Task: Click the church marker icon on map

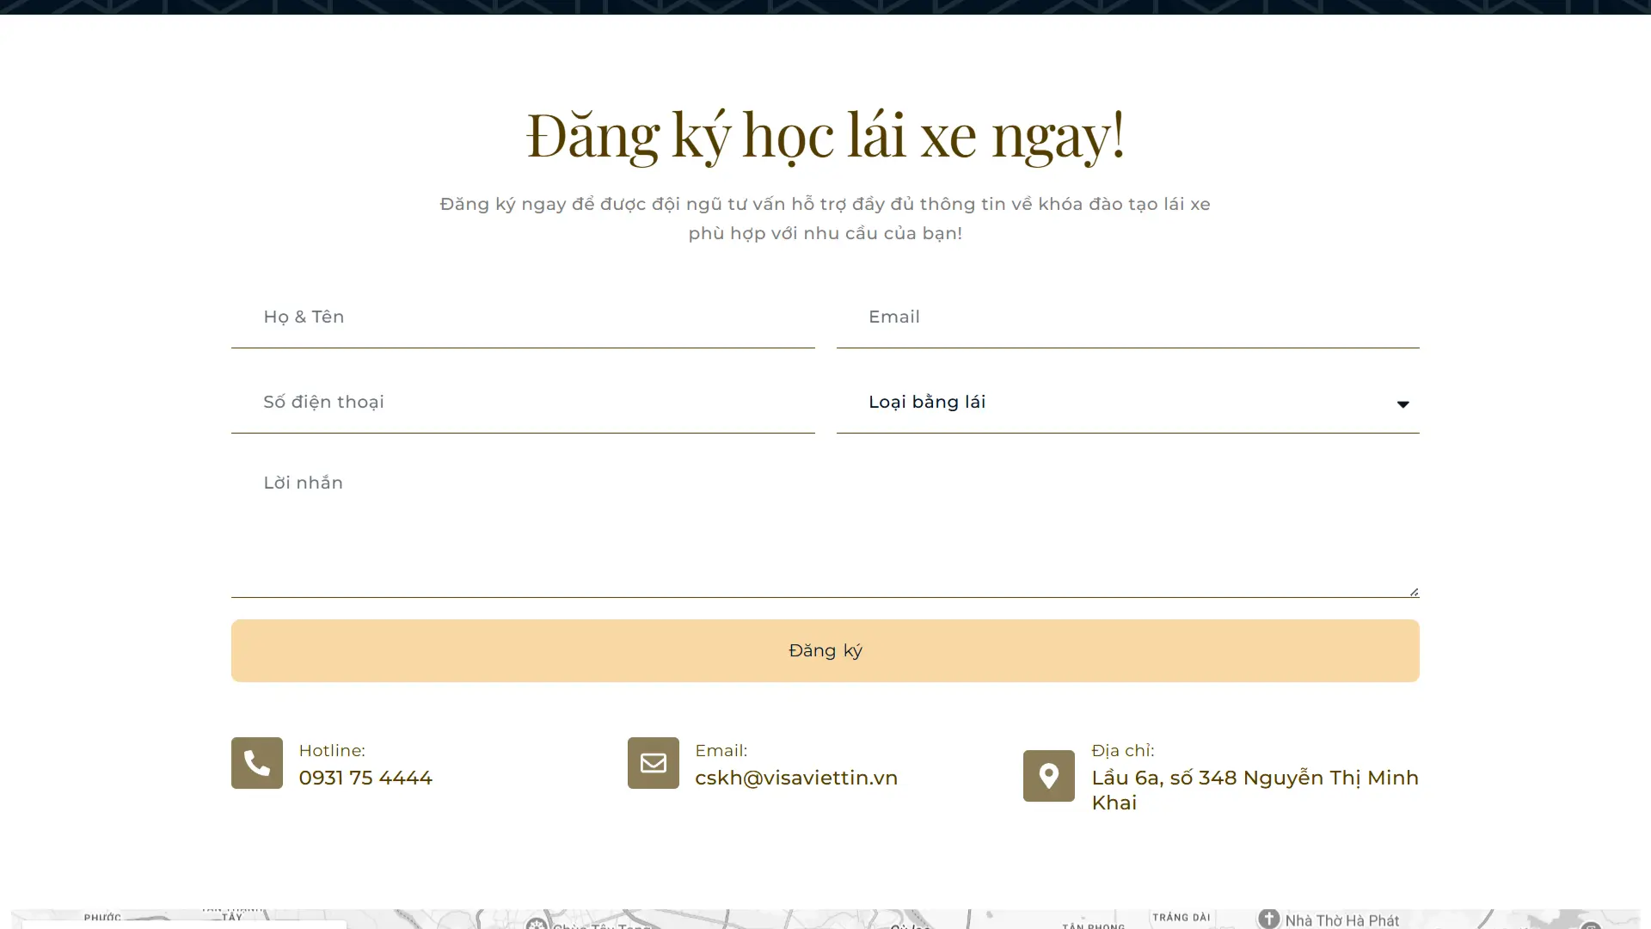Action: tap(1268, 919)
